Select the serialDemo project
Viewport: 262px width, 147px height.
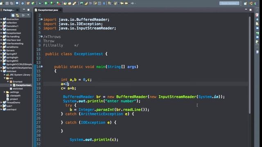(12, 47)
